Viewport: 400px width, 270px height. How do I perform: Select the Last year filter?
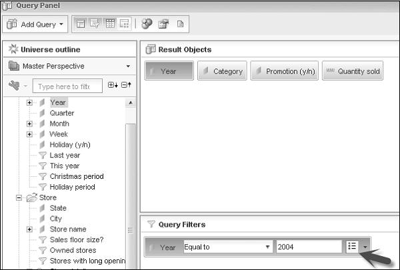tap(65, 155)
